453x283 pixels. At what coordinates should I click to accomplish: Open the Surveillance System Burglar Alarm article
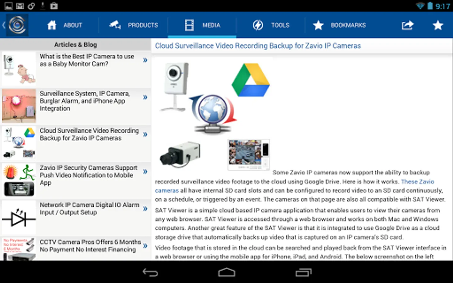pos(75,106)
